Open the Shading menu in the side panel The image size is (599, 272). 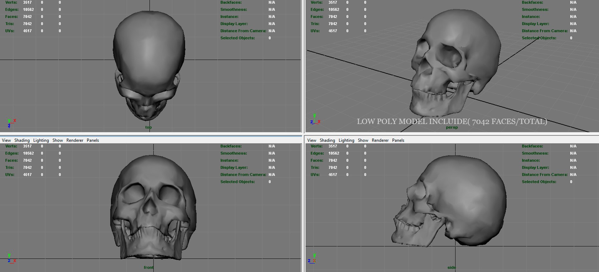click(x=327, y=140)
